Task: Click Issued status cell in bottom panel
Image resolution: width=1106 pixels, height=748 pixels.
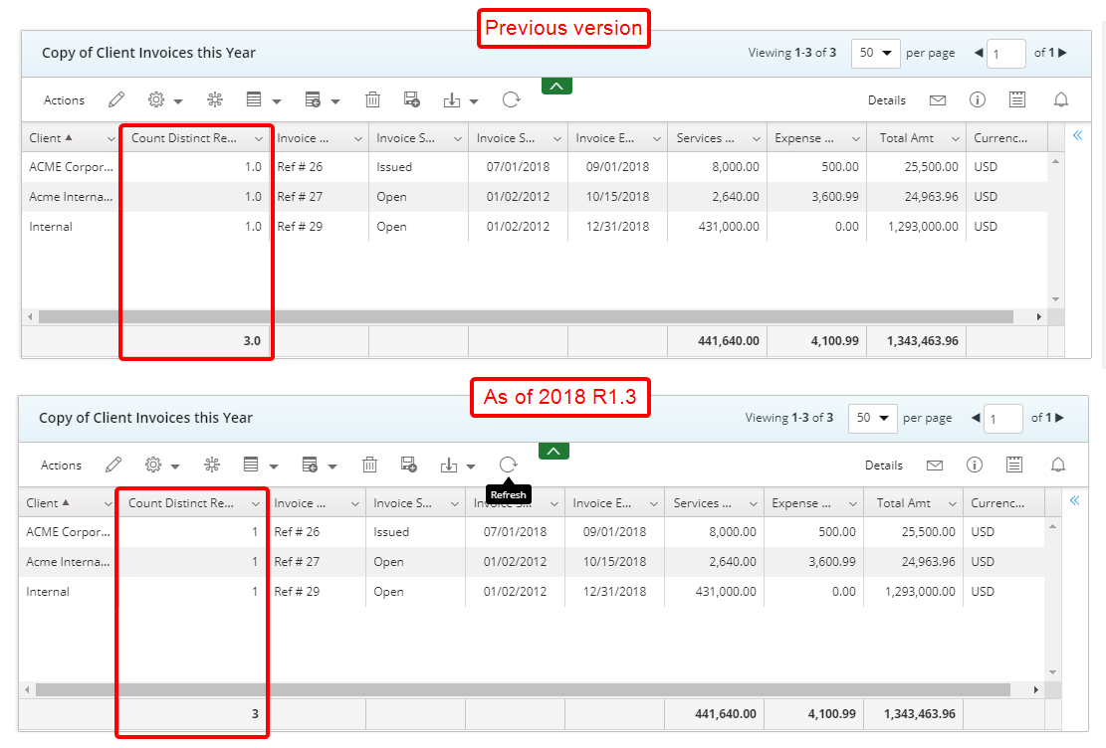Action: coord(391,532)
